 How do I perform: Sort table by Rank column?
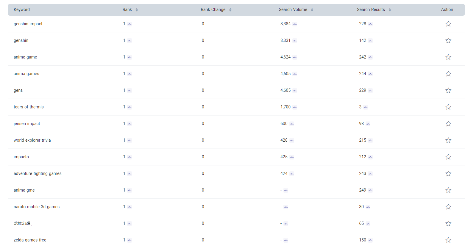coord(137,10)
